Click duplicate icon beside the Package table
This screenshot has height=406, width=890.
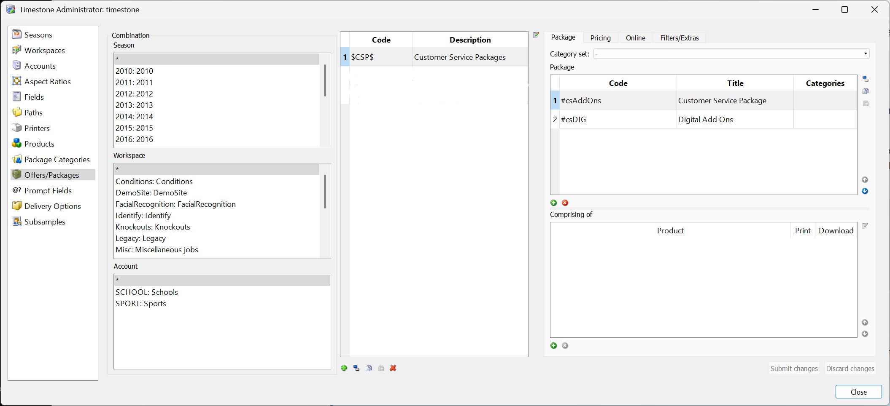[865, 79]
